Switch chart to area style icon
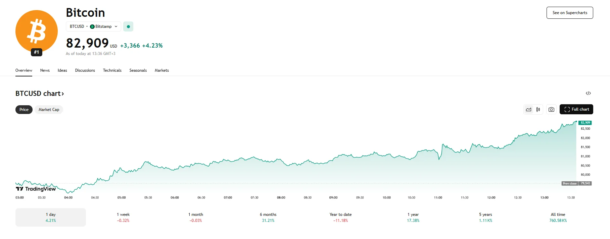This screenshot has height=239, width=610. click(x=528, y=110)
